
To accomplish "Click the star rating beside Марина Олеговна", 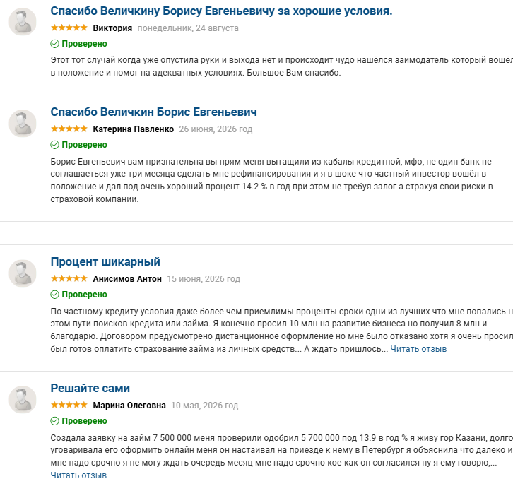I will (x=69, y=405).
